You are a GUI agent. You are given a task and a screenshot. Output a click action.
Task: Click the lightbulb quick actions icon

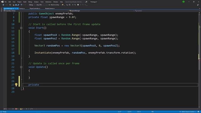tap(16, 84)
